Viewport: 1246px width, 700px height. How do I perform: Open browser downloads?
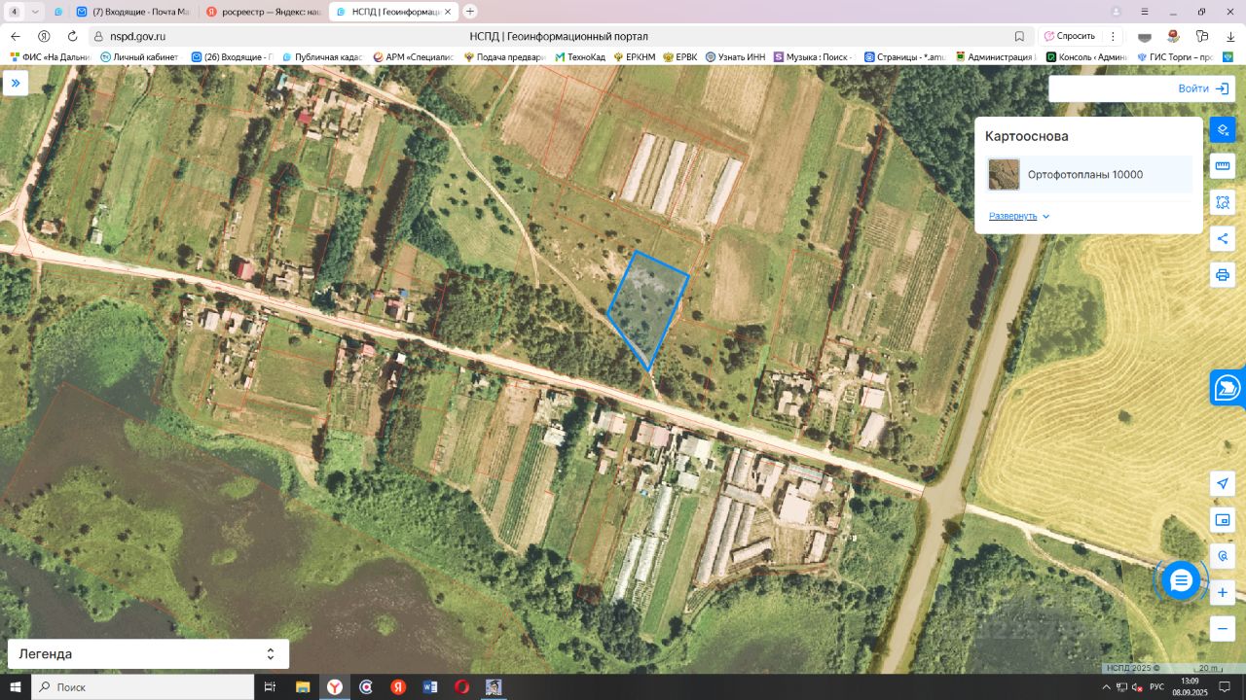1231,36
